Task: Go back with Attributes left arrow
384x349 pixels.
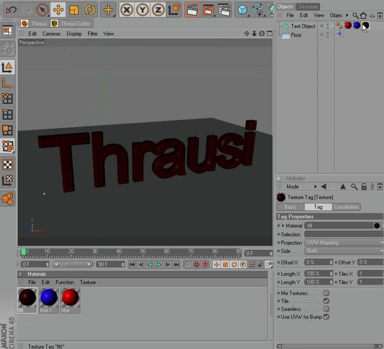Action: 324,187
